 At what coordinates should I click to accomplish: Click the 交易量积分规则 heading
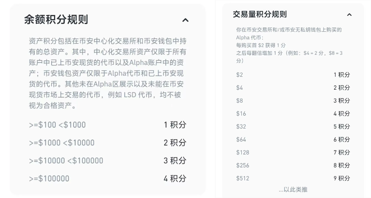point(260,14)
